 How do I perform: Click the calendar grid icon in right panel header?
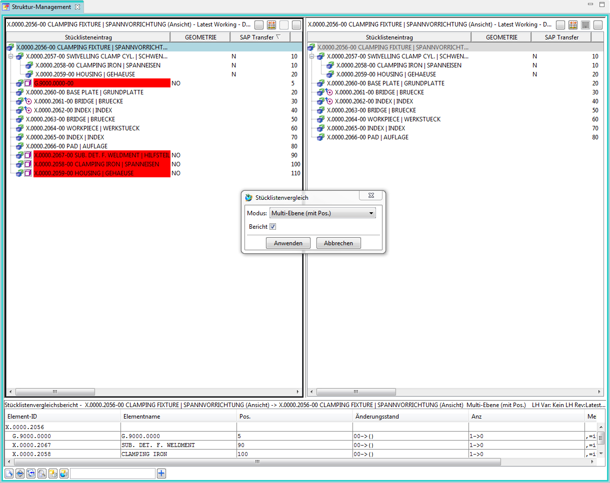coord(573,24)
